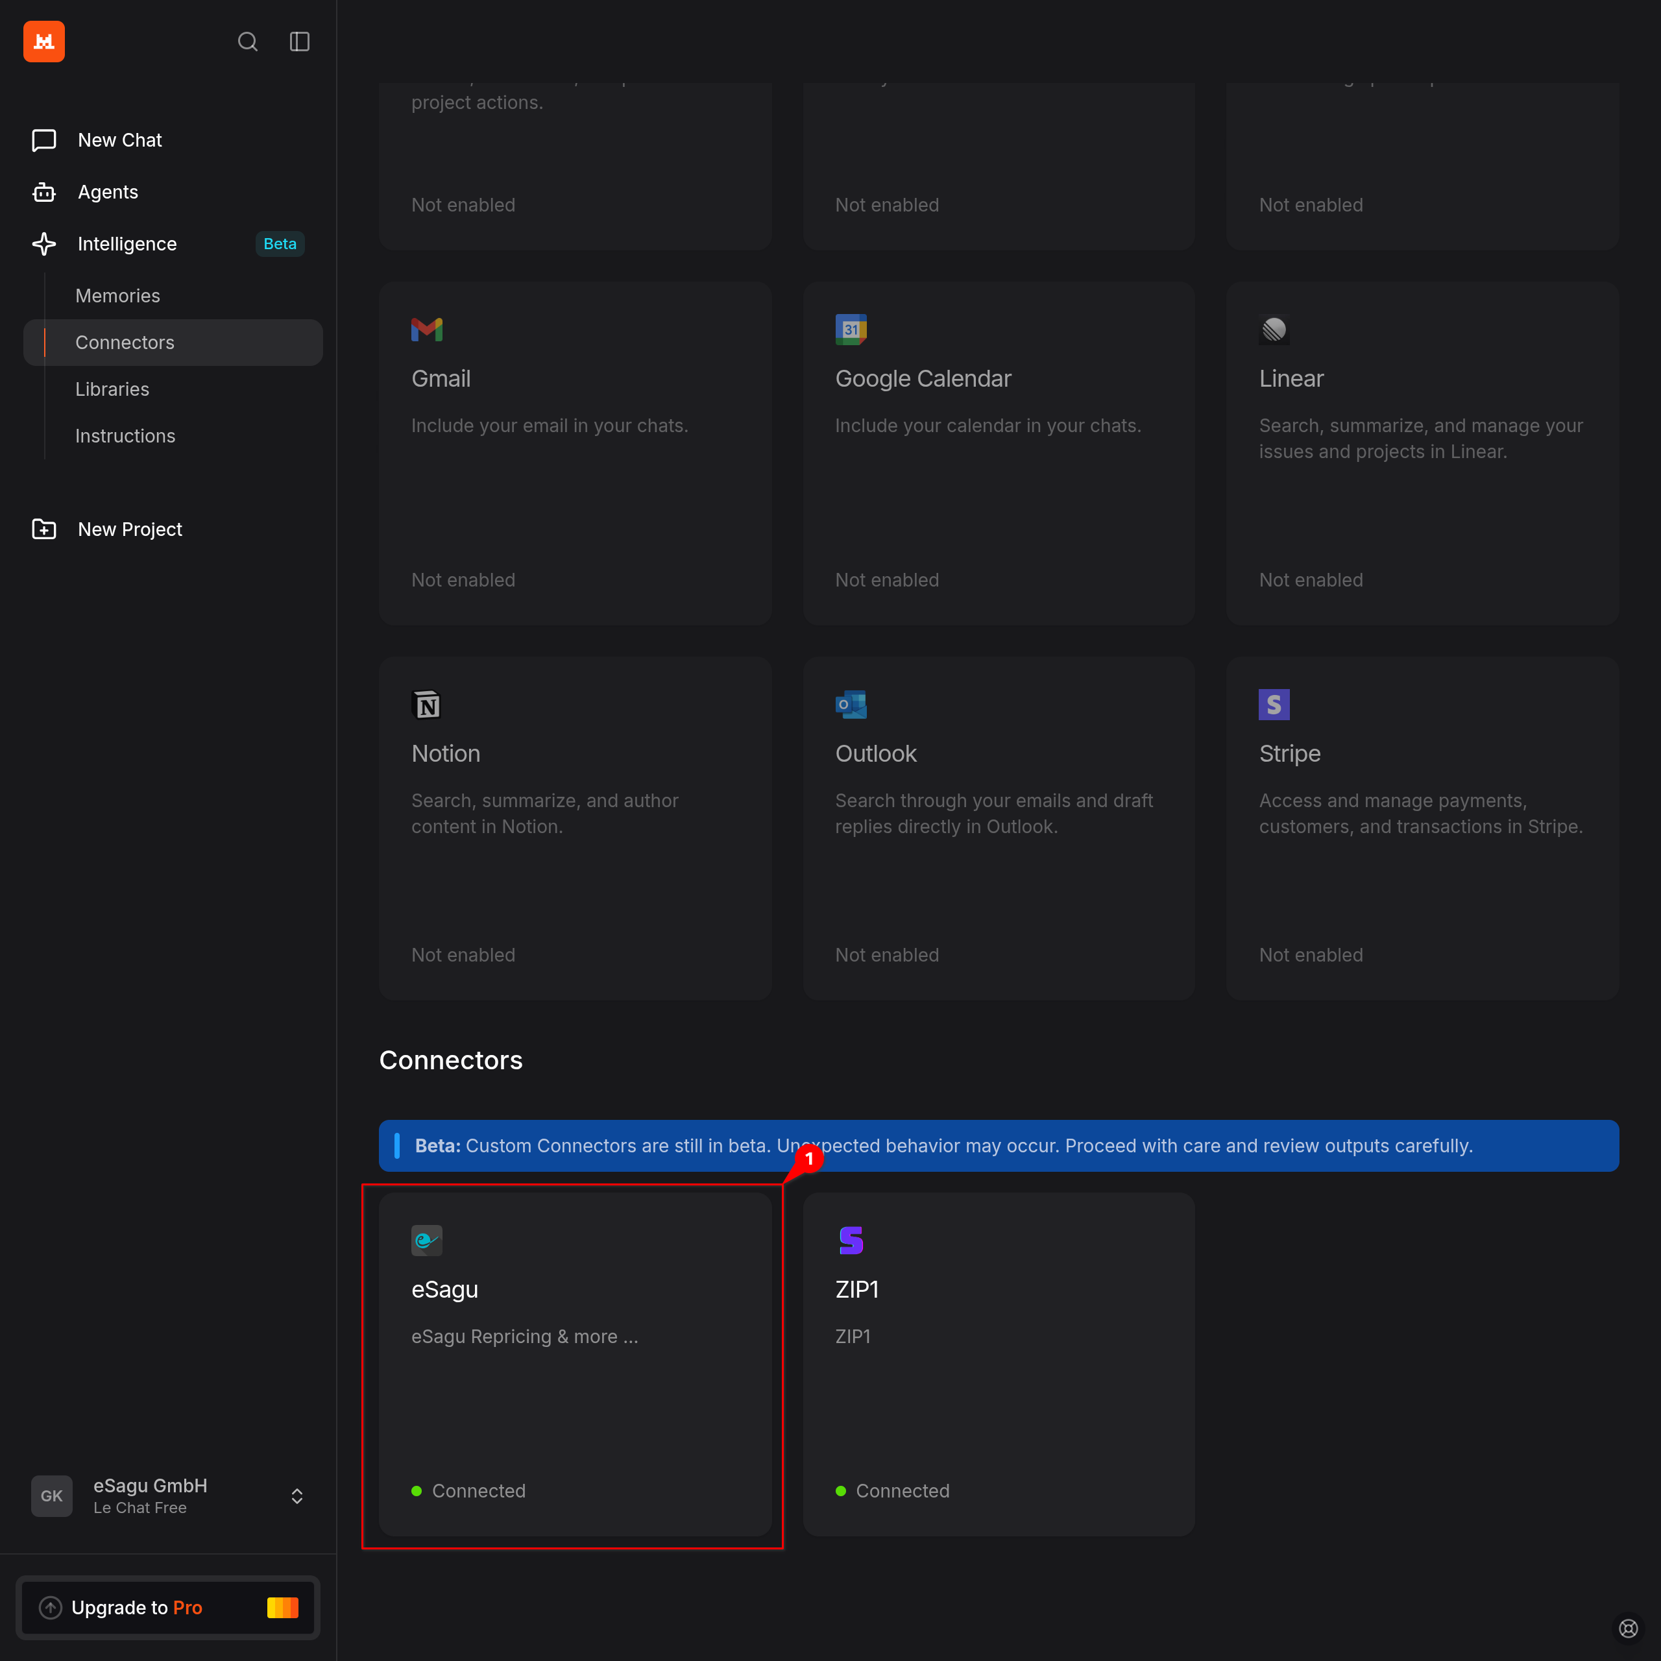Viewport: 1661px width, 1661px height.
Task: Open search with magnifier icon
Action: pyautogui.click(x=248, y=42)
